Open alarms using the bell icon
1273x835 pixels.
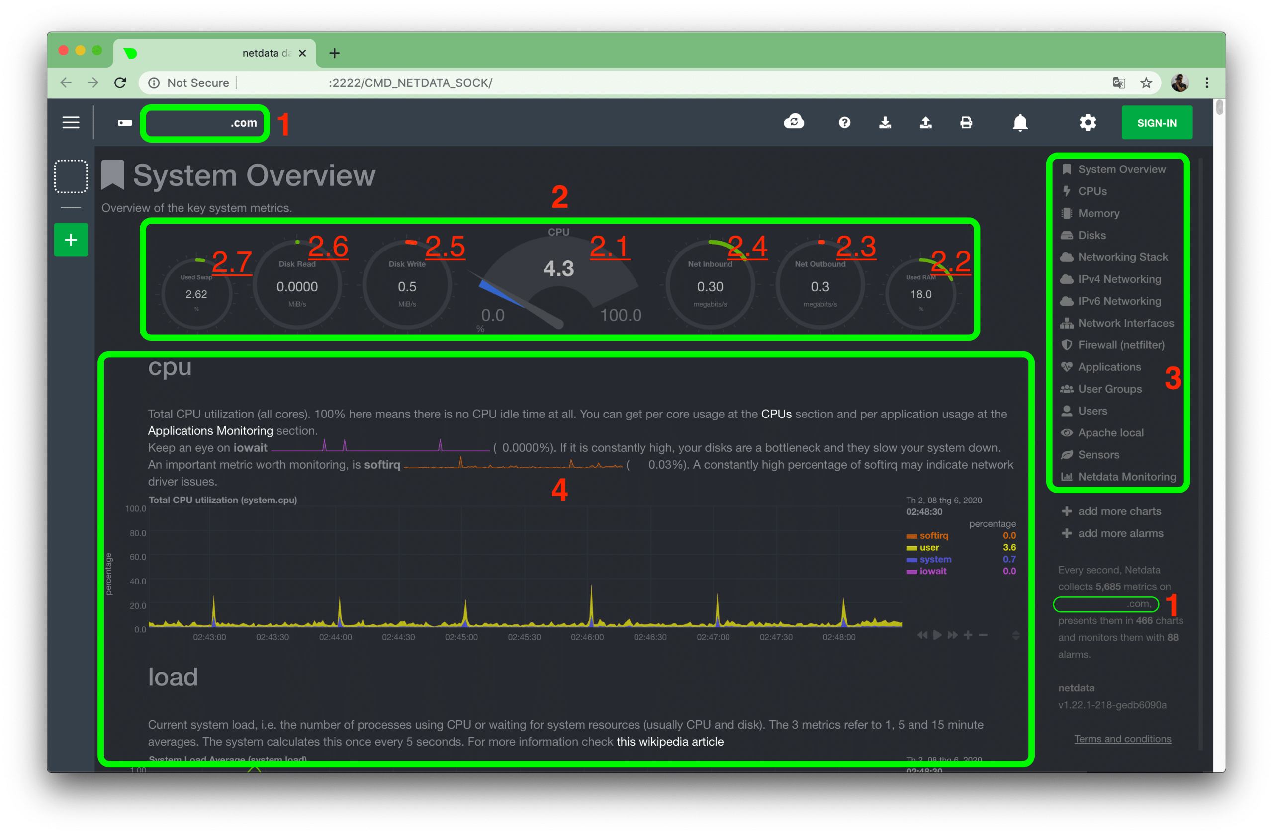coord(1019,122)
